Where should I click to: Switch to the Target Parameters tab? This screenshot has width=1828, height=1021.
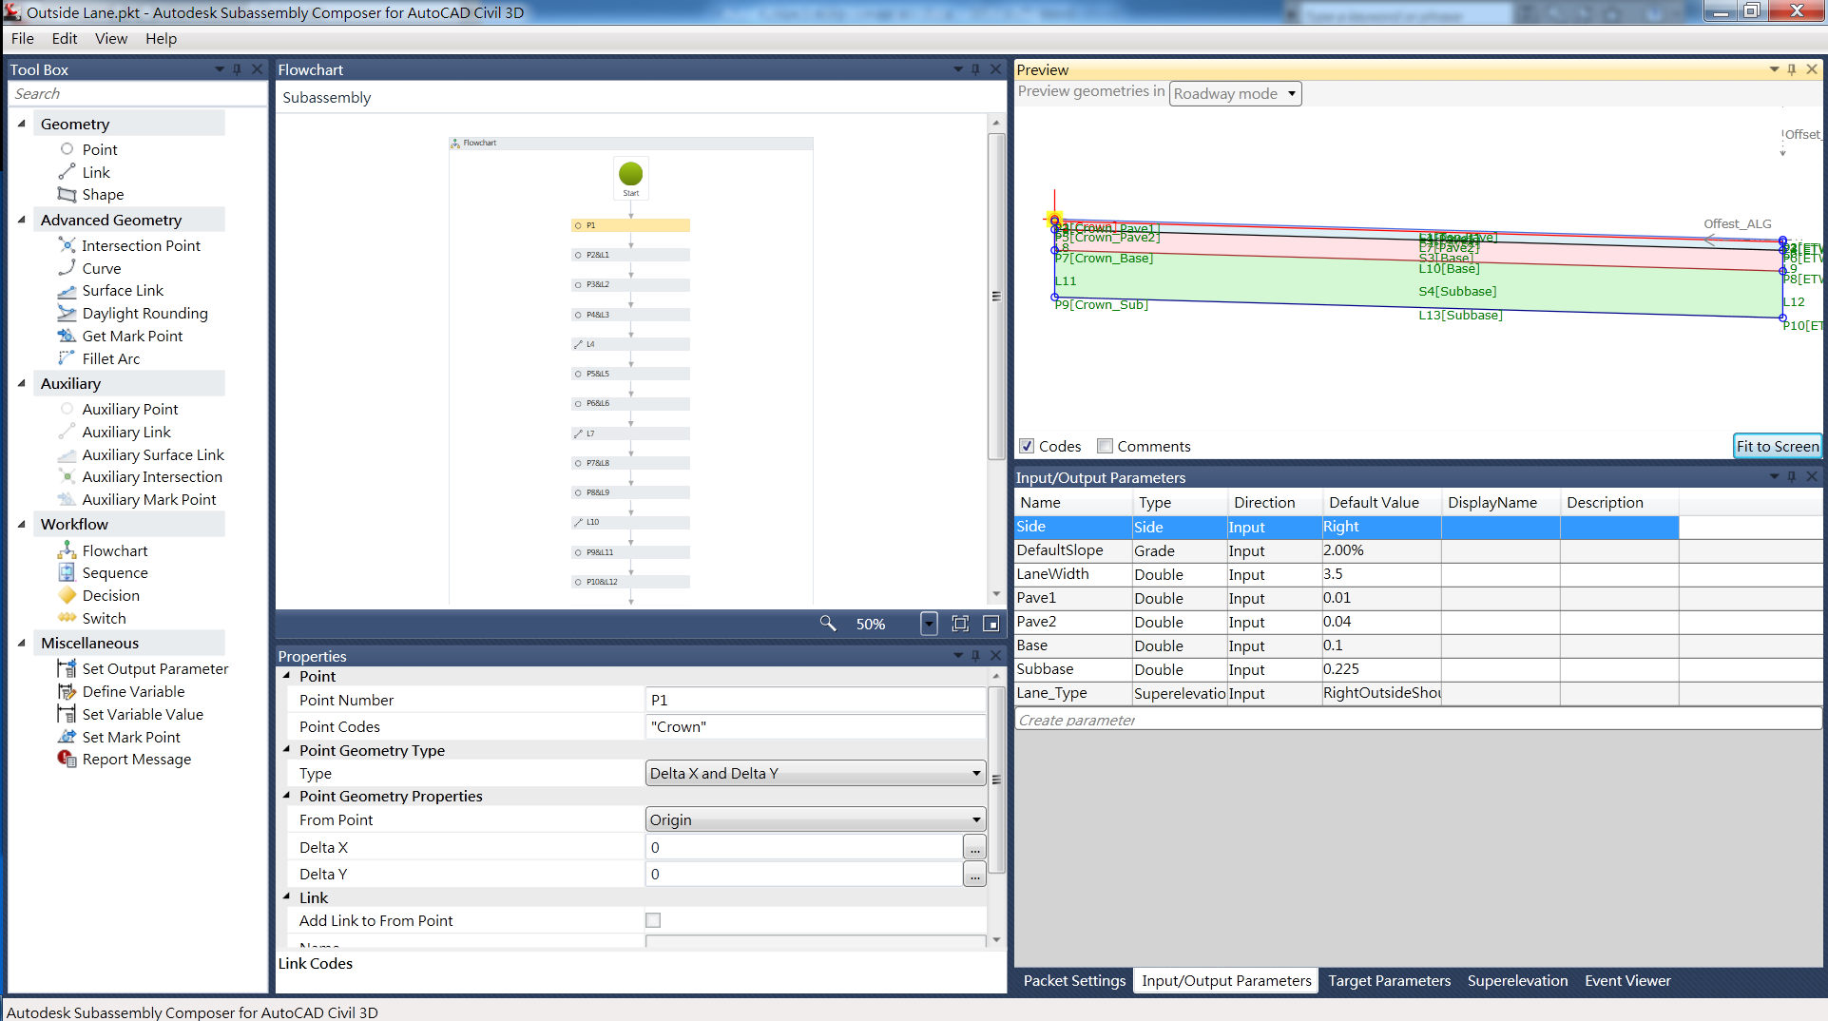click(1389, 980)
